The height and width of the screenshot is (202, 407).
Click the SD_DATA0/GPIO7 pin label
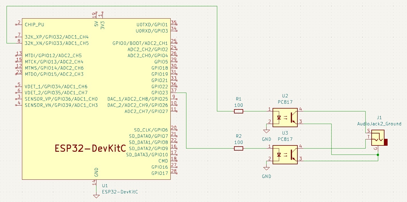pyautogui.click(x=148, y=136)
